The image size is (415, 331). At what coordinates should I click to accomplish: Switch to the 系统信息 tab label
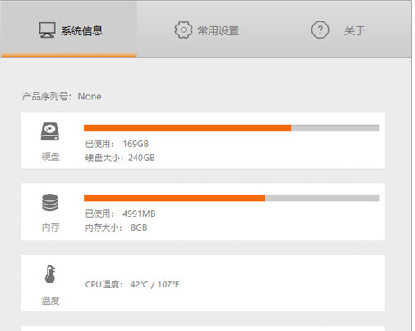coord(81,30)
